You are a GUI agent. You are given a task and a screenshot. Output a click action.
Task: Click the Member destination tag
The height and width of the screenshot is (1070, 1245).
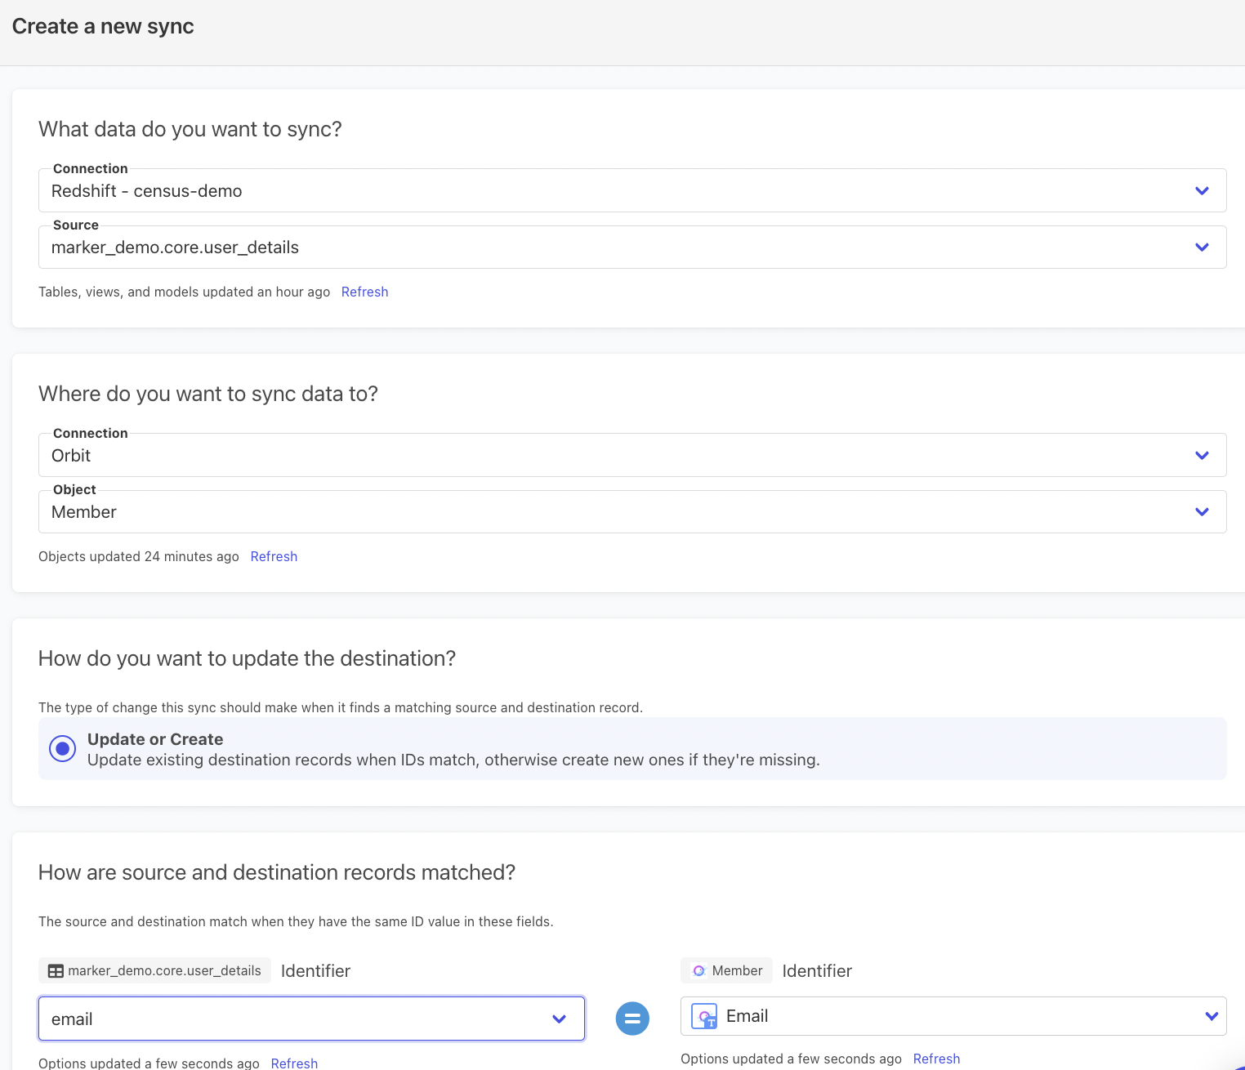point(737,971)
